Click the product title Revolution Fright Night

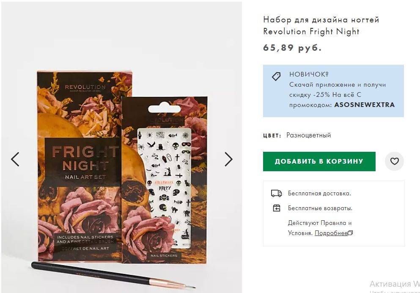click(x=321, y=25)
